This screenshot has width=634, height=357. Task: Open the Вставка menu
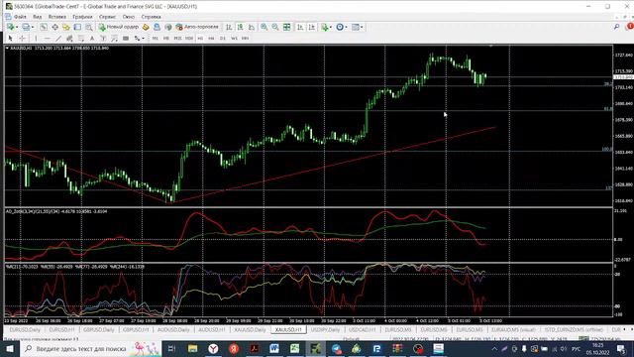pyautogui.click(x=57, y=17)
